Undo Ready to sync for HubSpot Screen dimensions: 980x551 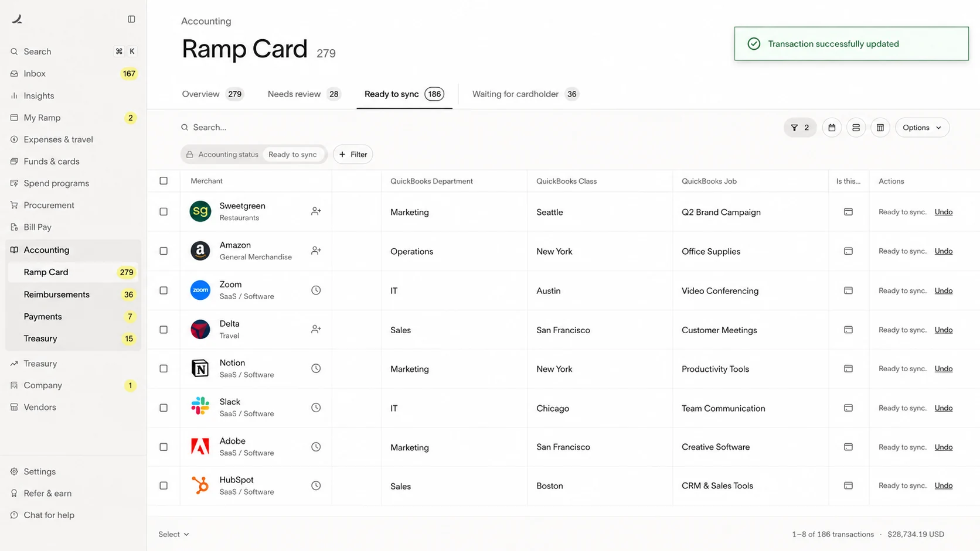(943, 485)
